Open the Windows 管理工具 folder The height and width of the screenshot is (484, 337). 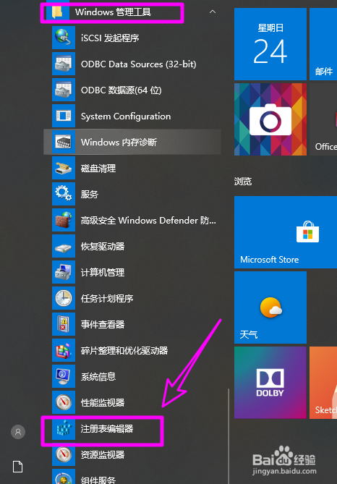click(x=132, y=12)
